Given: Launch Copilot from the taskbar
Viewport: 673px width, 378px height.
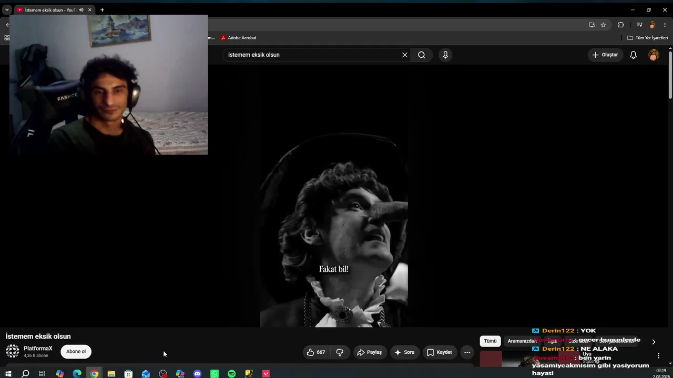Looking at the screenshot, I should coord(60,374).
